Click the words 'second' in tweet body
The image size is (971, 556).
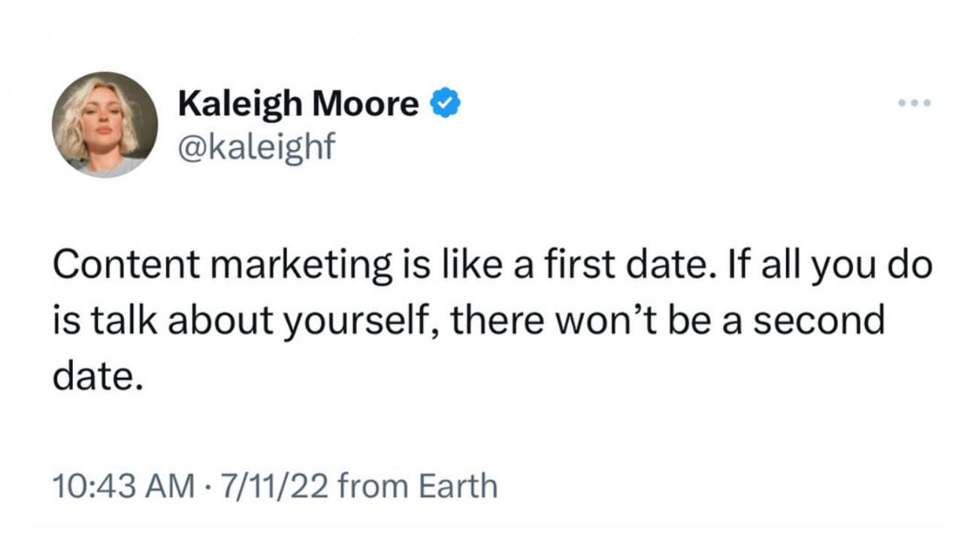coord(818,321)
